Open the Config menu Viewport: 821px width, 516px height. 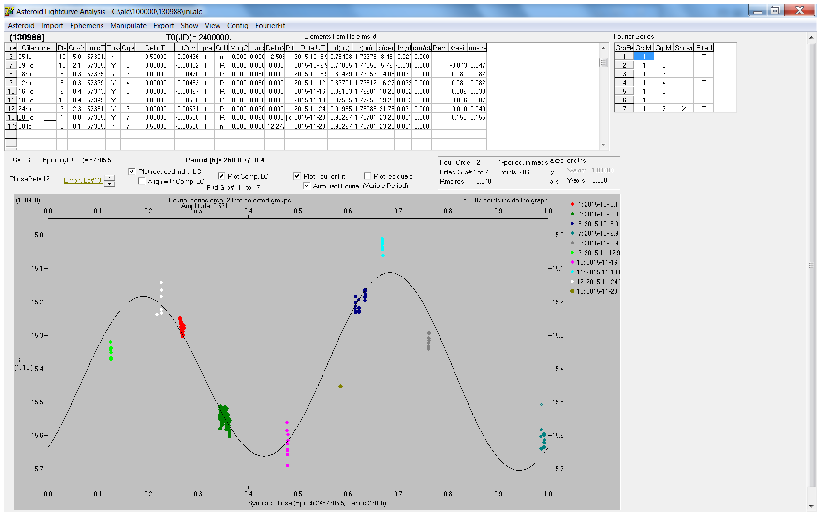tap(237, 26)
